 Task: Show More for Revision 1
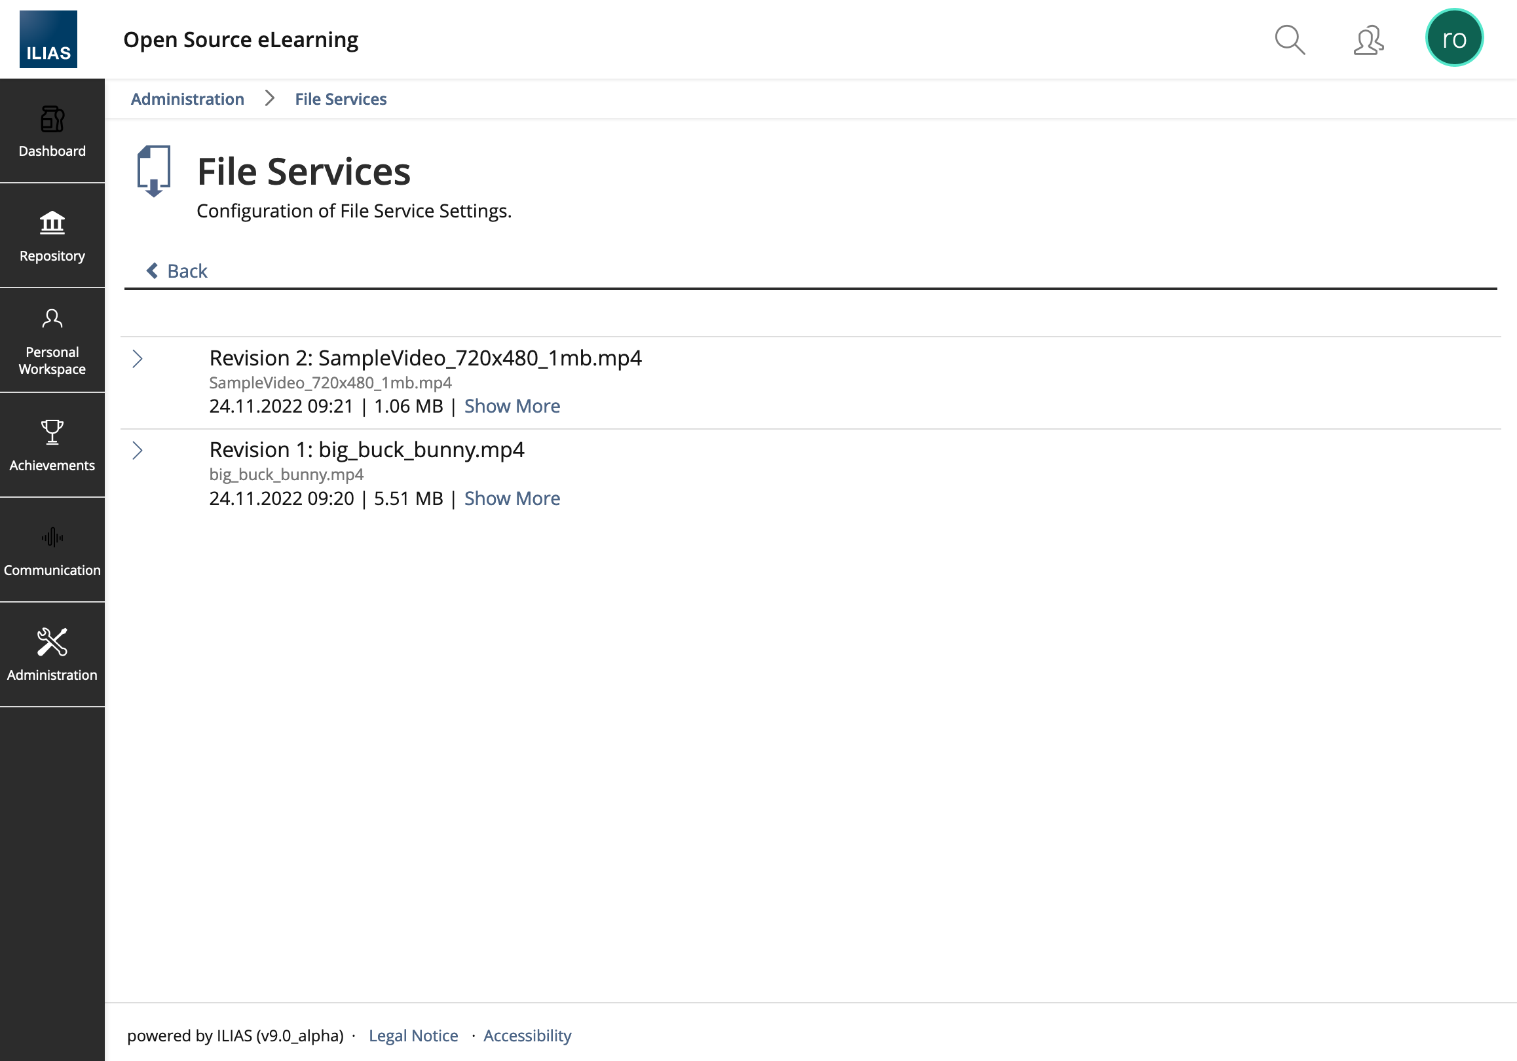tap(512, 499)
